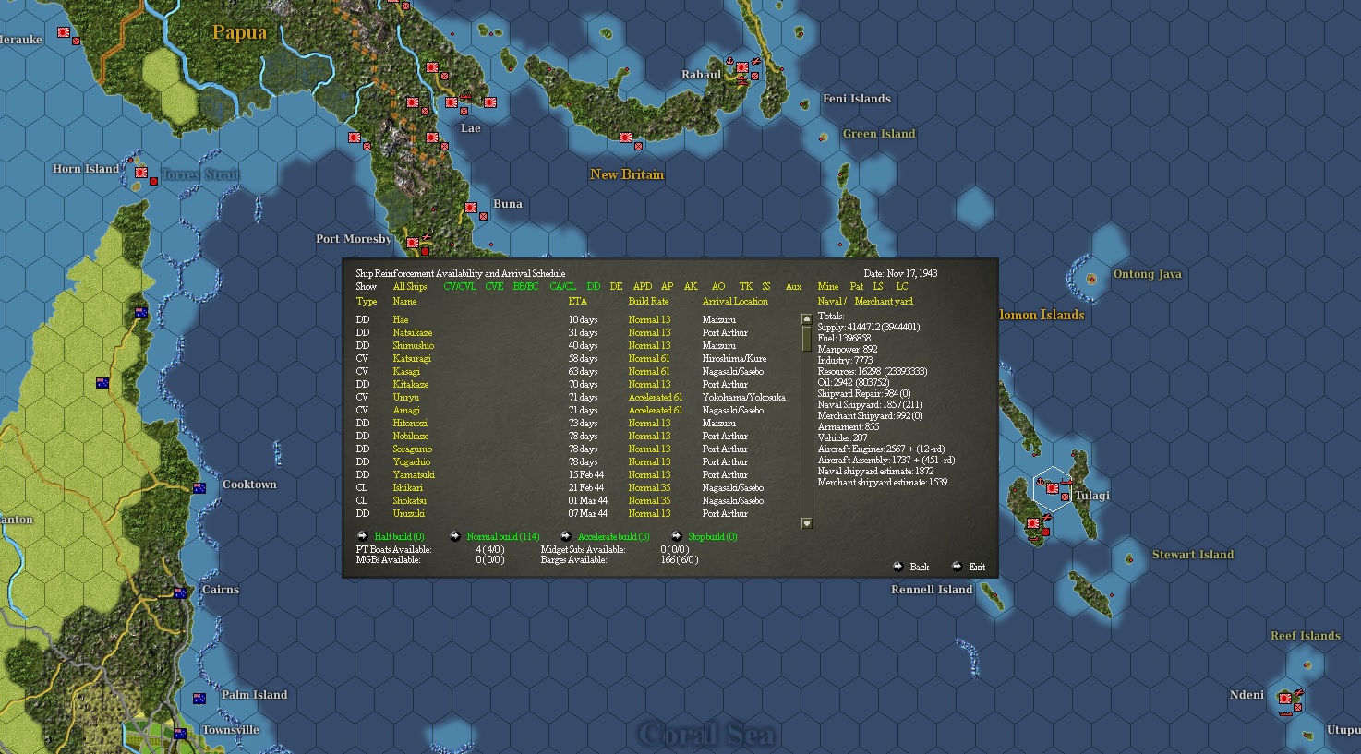Click the arrow icon beside Halt build
The image size is (1361, 754).
tap(362, 536)
